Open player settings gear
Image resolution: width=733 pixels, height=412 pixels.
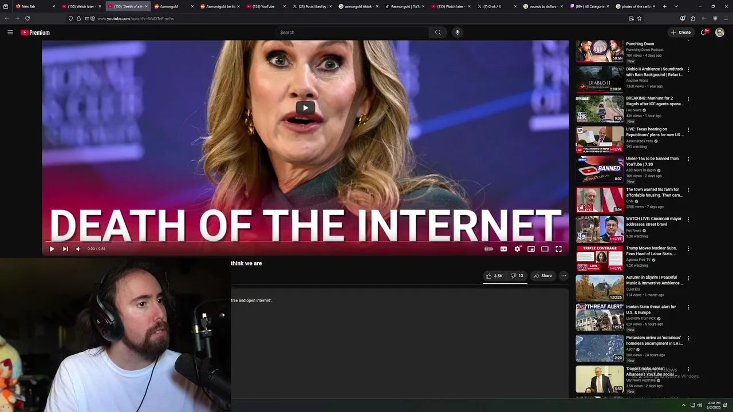click(x=518, y=249)
